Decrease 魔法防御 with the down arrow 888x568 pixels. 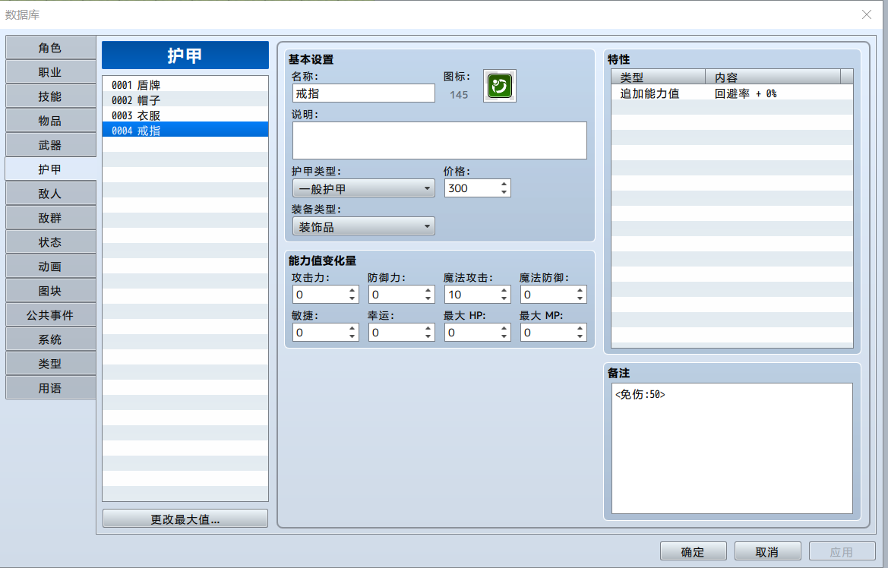[580, 298]
